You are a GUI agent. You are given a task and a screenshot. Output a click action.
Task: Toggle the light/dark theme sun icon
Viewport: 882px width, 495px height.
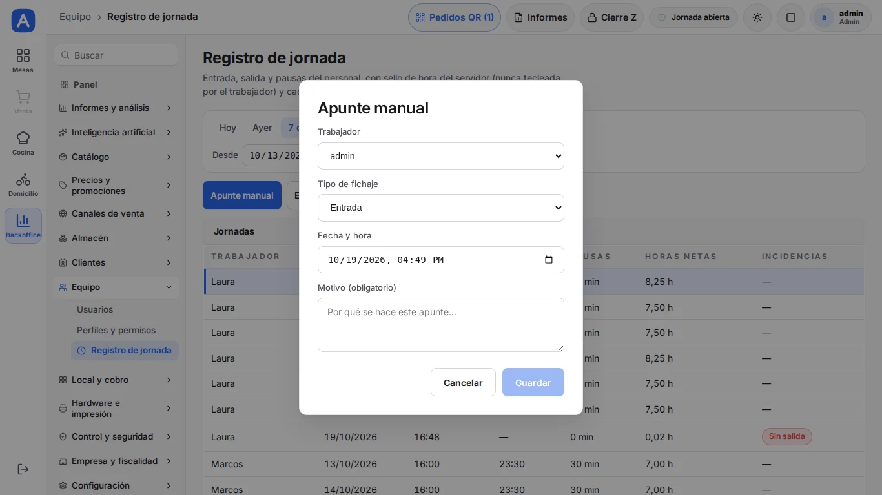point(757,17)
